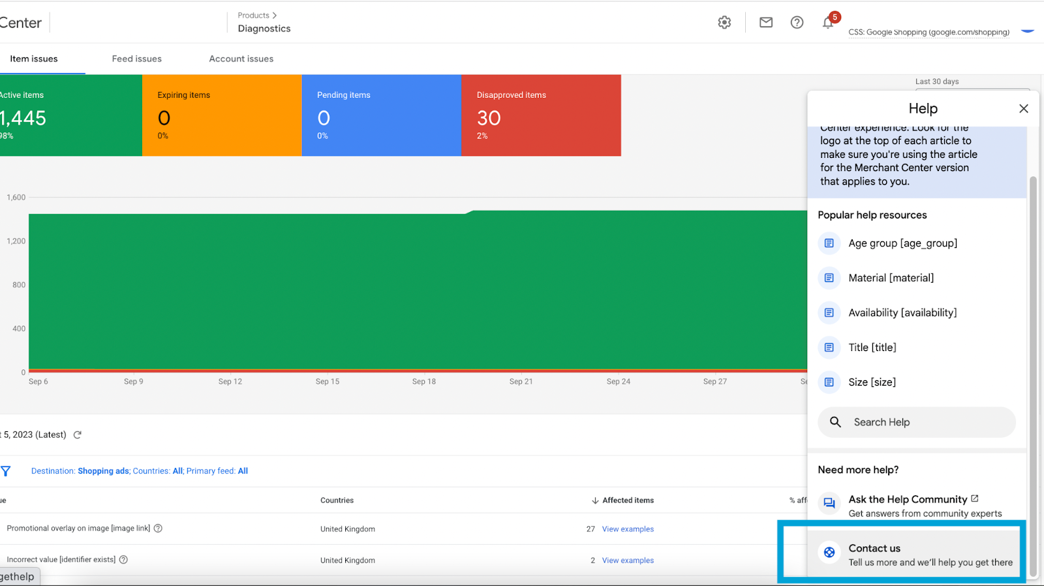Open the mail envelope icon
Image resolution: width=1044 pixels, height=586 pixels.
click(x=766, y=22)
